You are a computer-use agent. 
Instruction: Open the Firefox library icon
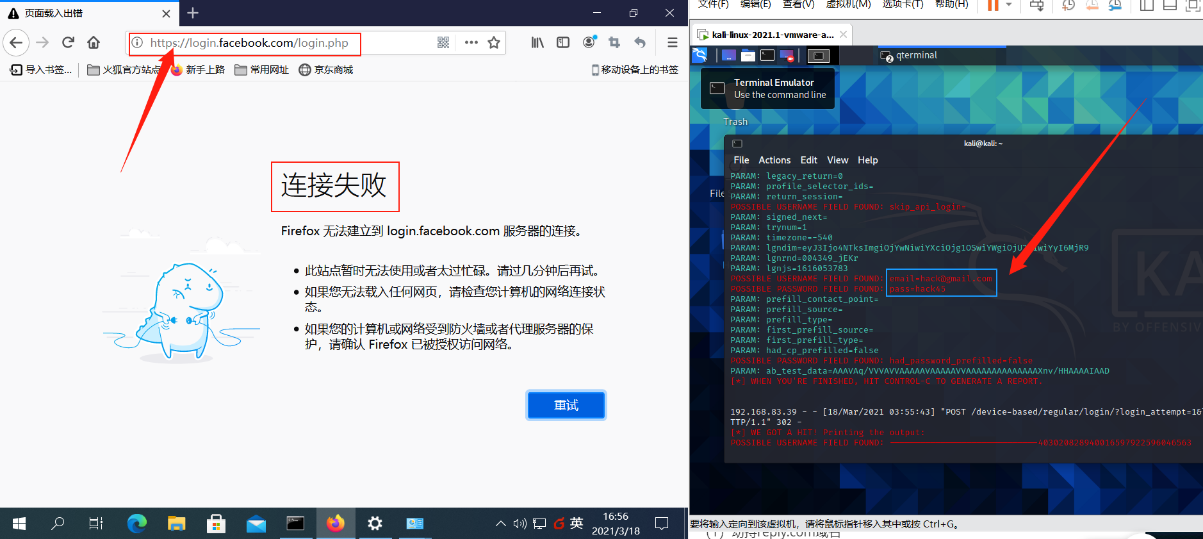(x=537, y=43)
